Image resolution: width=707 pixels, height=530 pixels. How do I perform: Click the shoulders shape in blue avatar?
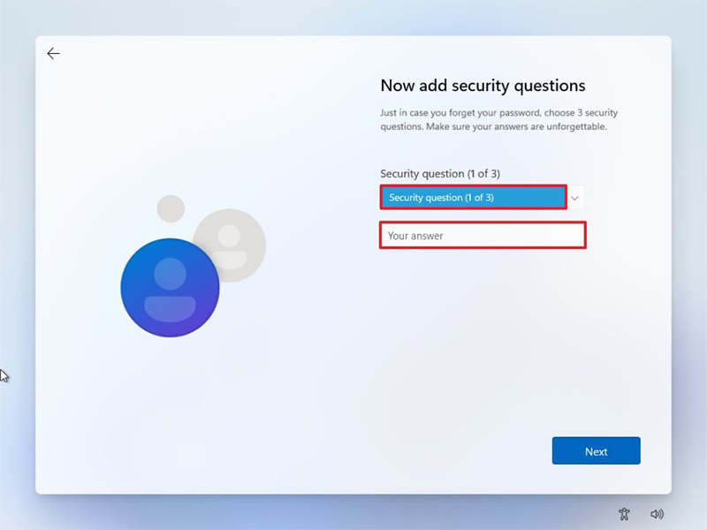(170, 308)
